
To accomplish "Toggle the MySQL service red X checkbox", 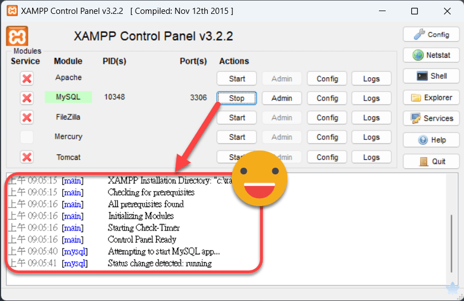I will (x=27, y=98).
